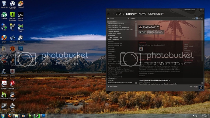Switch library to grid view icon
This screenshot has width=210, height=118.
tap(202, 19)
